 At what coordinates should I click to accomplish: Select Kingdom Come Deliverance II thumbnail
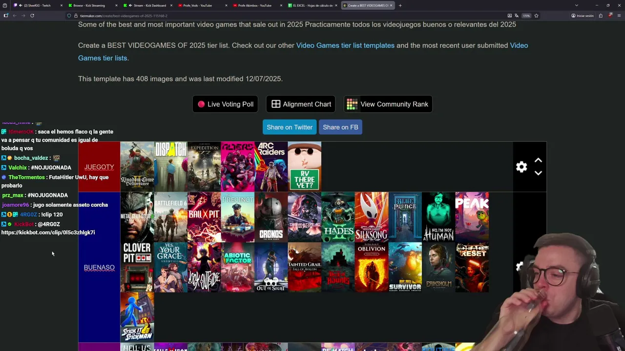(x=137, y=167)
